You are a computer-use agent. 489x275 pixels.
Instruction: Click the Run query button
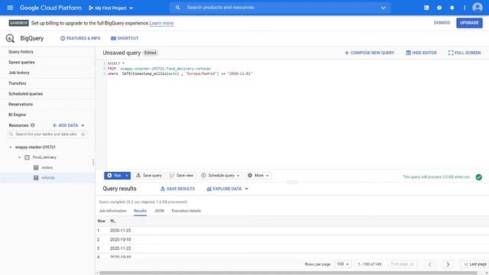click(114, 176)
